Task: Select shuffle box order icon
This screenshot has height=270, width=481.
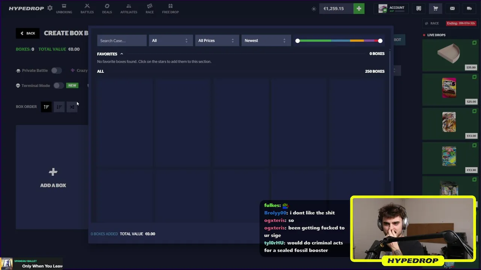Action: pos(72,107)
